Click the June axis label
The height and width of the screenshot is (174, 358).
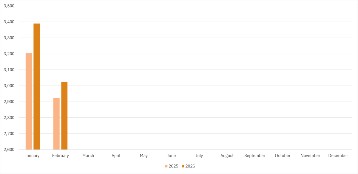pyautogui.click(x=172, y=156)
